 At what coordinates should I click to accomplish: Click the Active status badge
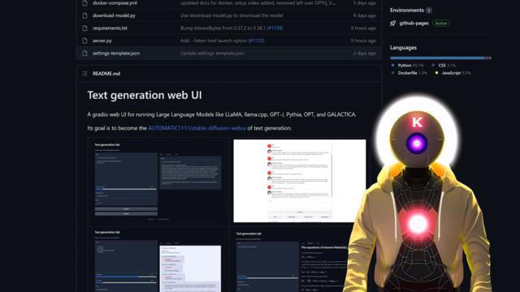coord(440,24)
